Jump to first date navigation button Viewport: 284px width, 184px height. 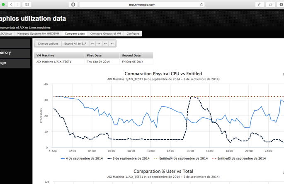tap(92, 43)
